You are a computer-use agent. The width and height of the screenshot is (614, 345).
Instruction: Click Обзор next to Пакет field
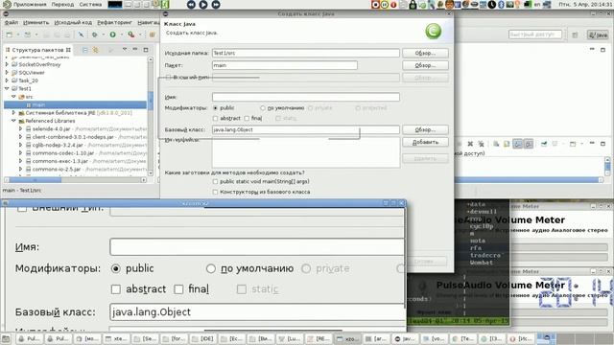point(425,65)
